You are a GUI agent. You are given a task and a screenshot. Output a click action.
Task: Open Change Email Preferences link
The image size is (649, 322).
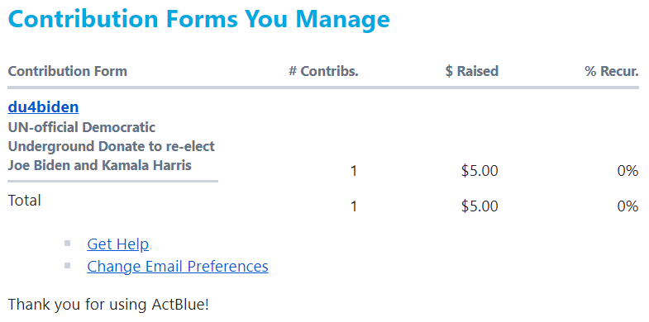[178, 266]
